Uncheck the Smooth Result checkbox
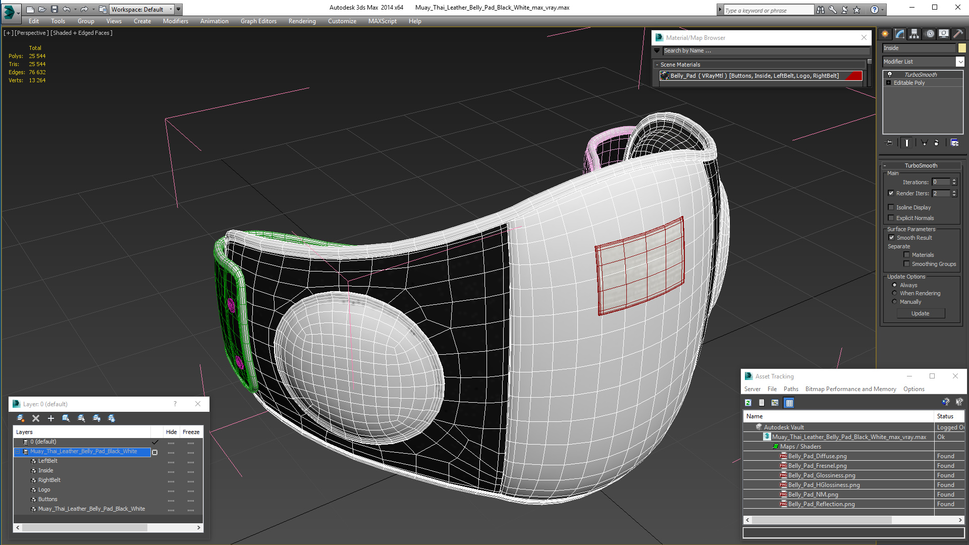 [891, 238]
